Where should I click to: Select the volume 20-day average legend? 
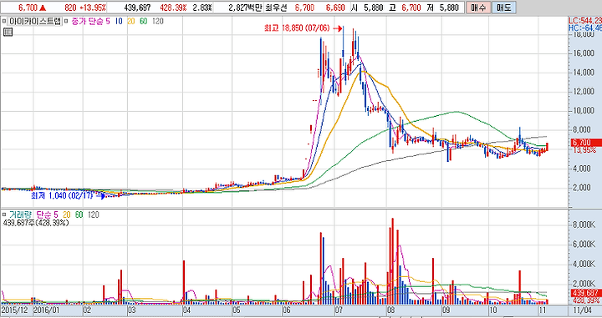[66, 215]
